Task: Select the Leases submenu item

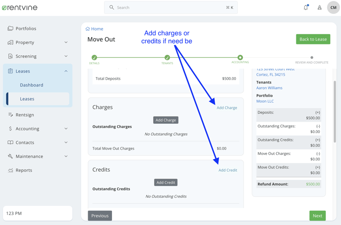Action: (27, 99)
